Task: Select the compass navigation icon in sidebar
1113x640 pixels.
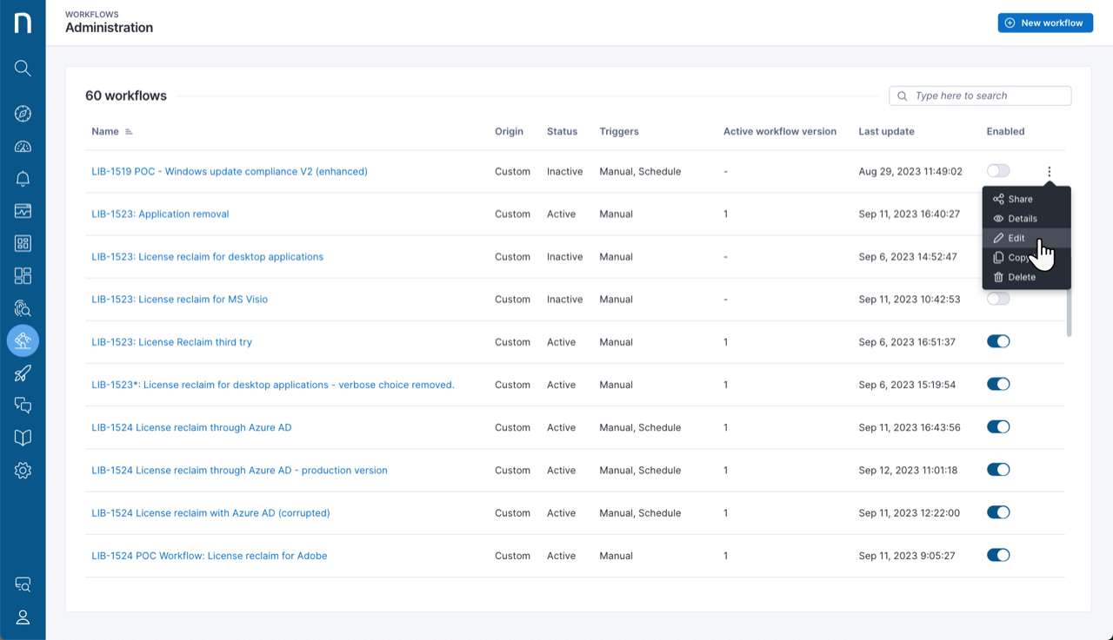Action: pos(23,114)
